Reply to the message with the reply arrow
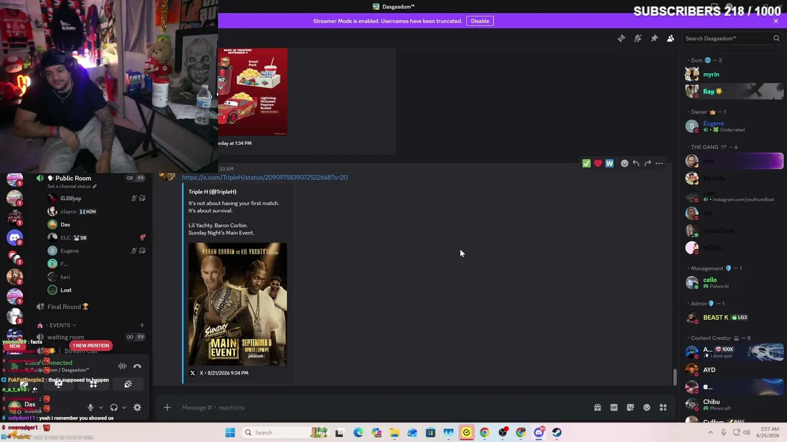 636,163
